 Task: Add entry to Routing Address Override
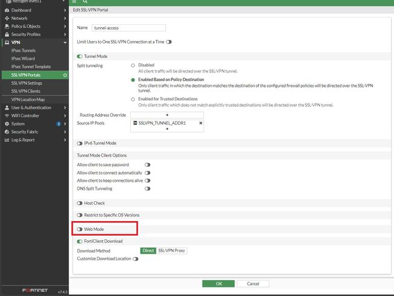[167, 115]
